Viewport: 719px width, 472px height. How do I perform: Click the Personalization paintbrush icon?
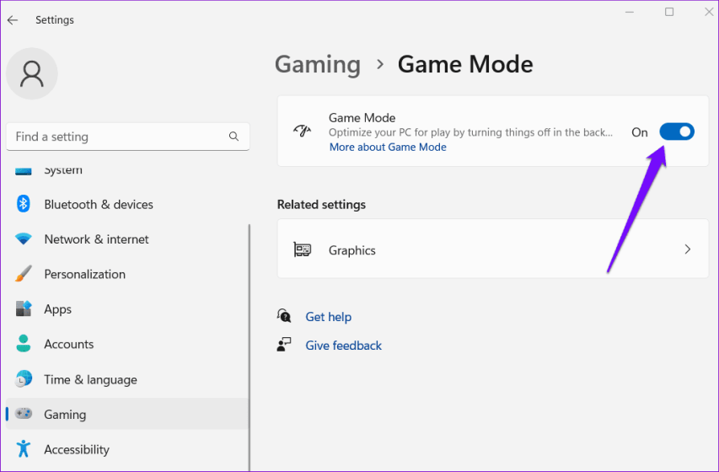click(x=24, y=274)
